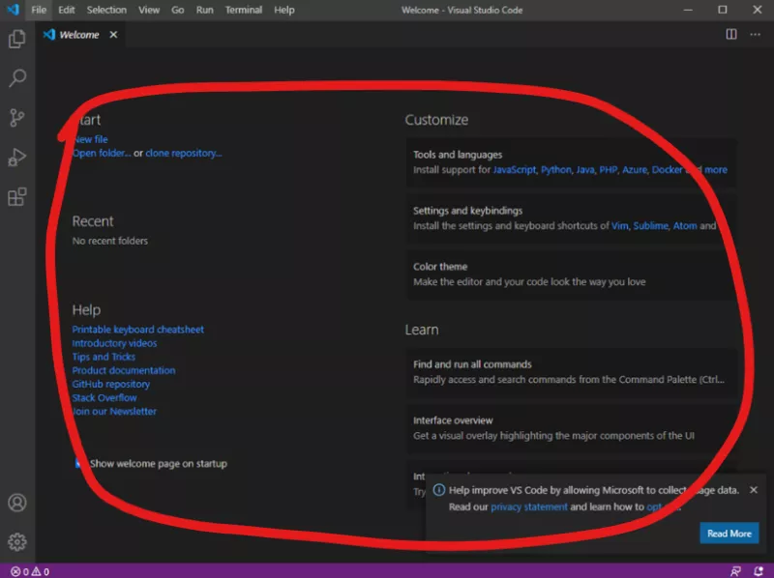
Task: Open Printable keyboard cheatsheet link
Action: 137,329
